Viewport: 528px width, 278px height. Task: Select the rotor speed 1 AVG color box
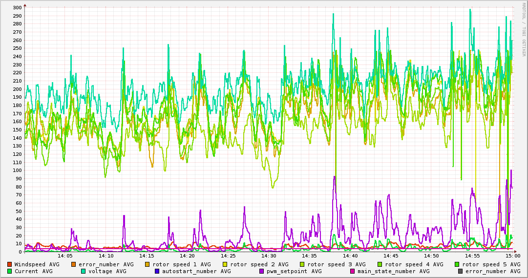[147, 264]
